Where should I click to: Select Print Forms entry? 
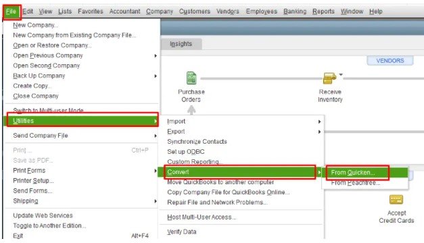[x=29, y=171]
